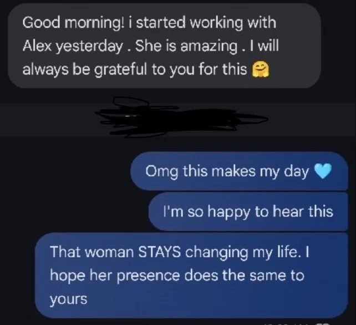This screenshot has width=356, height=325.
Task: Select the 'Good morning!' received message bubble
Action: (164, 46)
